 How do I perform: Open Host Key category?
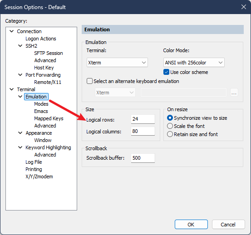coord(44,68)
